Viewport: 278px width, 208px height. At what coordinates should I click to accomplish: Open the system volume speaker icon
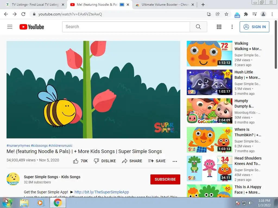(x=251, y=203)
